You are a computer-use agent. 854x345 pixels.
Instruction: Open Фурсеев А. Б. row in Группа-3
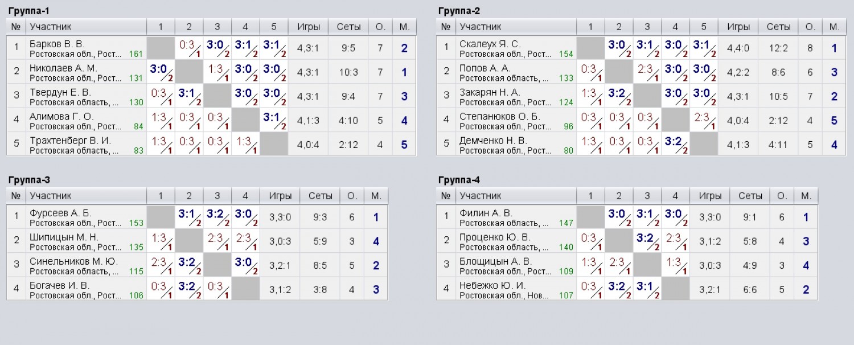(x=197, y=217)
